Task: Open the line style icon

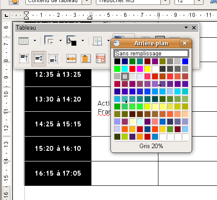Action: pos(49,40)
